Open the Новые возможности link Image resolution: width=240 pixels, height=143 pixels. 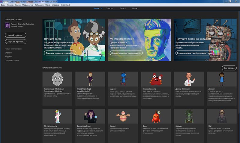click(13, 49)
